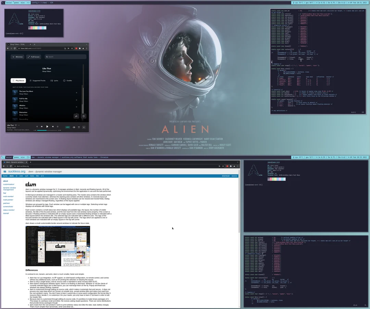Open the Chromium three-dot menu
370x309 pixels.
click(238, 166)
